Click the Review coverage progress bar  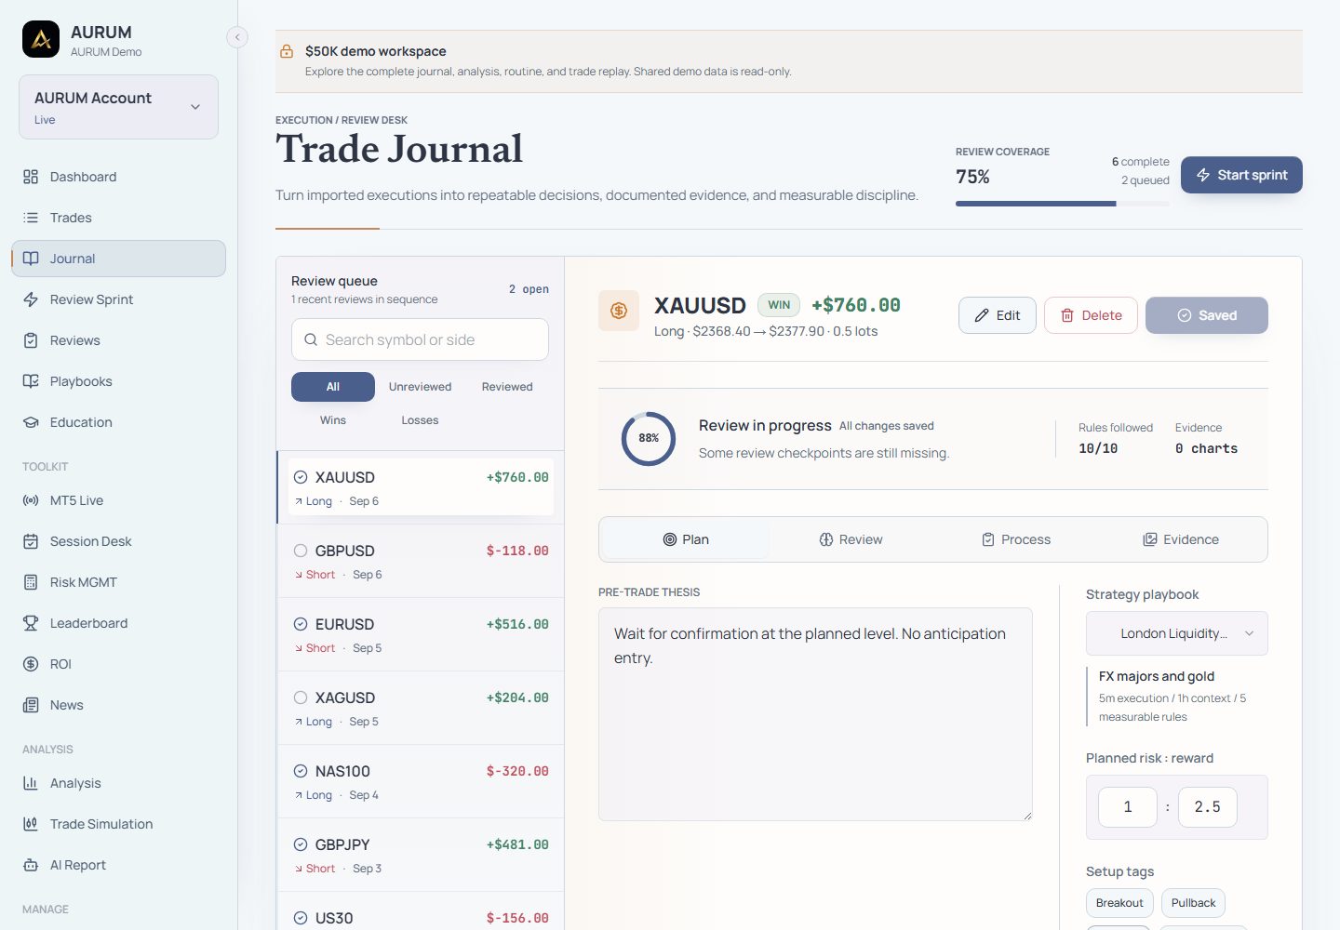click(x=1063, y=204)
